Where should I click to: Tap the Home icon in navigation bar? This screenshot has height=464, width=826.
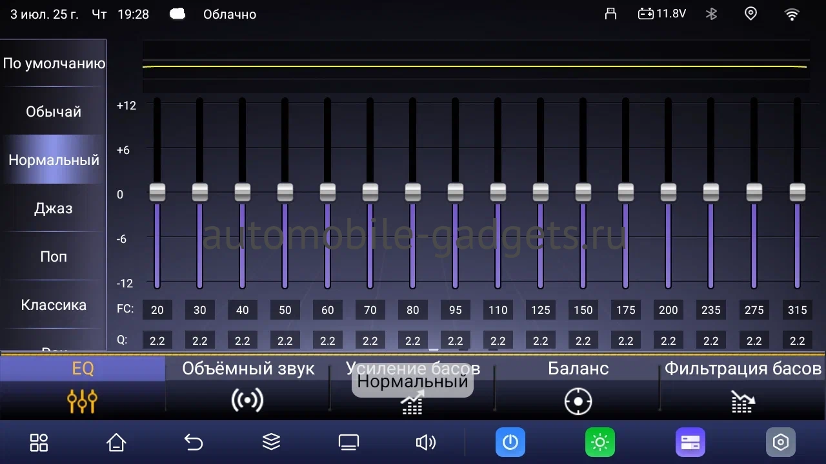(x=116, y=443)
